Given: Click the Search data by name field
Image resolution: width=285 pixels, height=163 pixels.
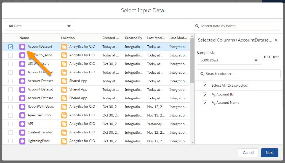Looking at the screenshot, I should (x=236, y=26).
